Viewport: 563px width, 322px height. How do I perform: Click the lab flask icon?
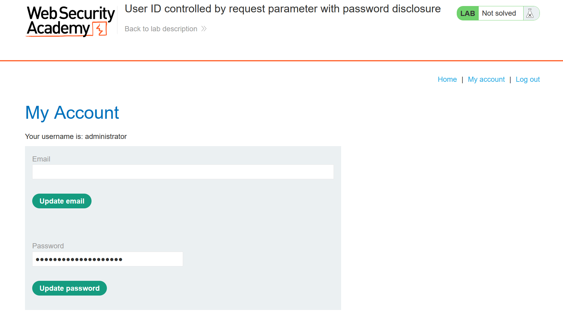(x=530, y=13)
